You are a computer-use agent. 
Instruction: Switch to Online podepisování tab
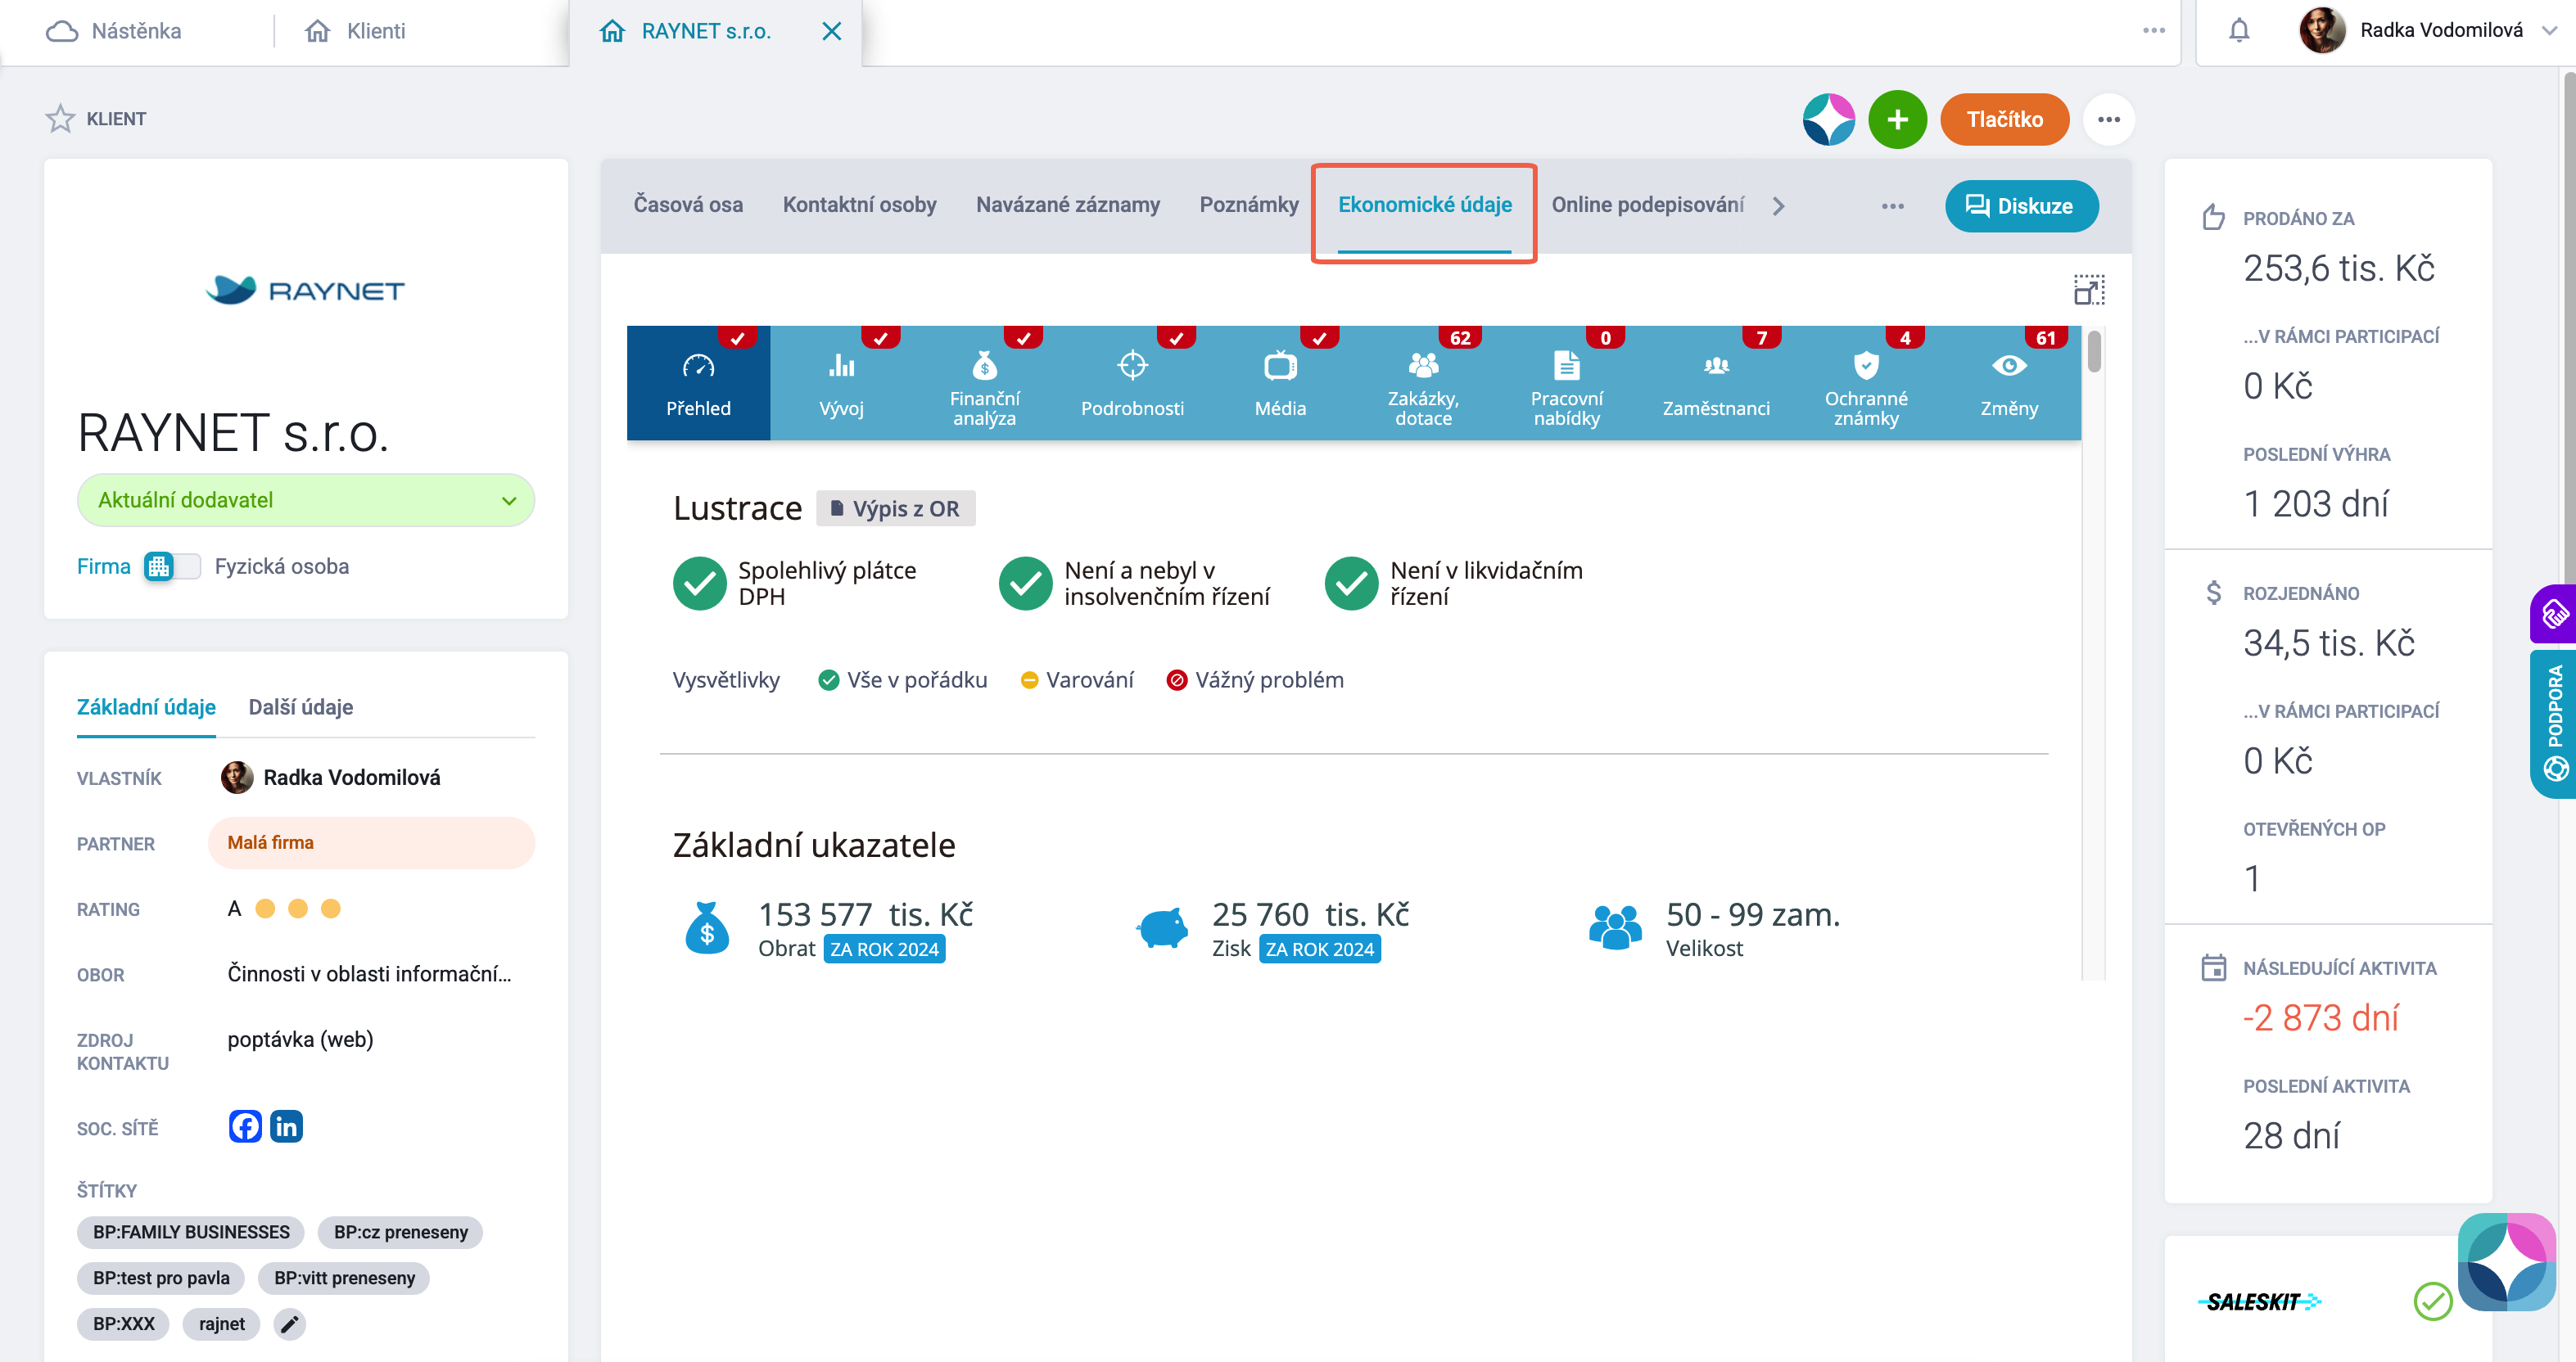point(1648,205)
